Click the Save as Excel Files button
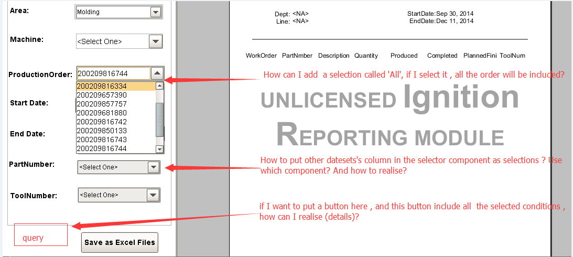Viewport: 573px width, 257px height. click(x=120, y=242)
